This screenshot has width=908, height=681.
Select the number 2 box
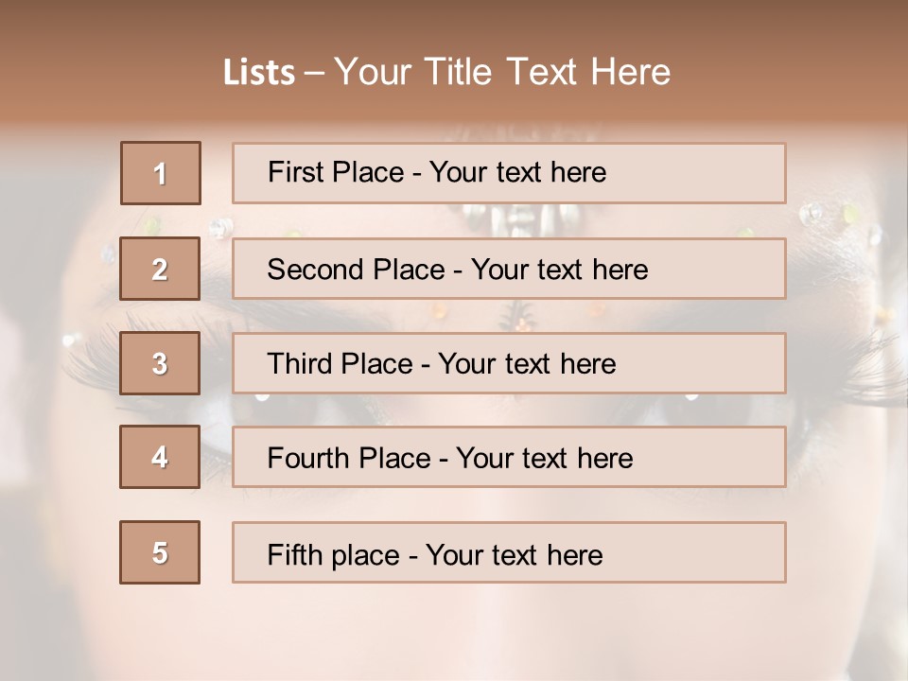(x=160, y=270)
